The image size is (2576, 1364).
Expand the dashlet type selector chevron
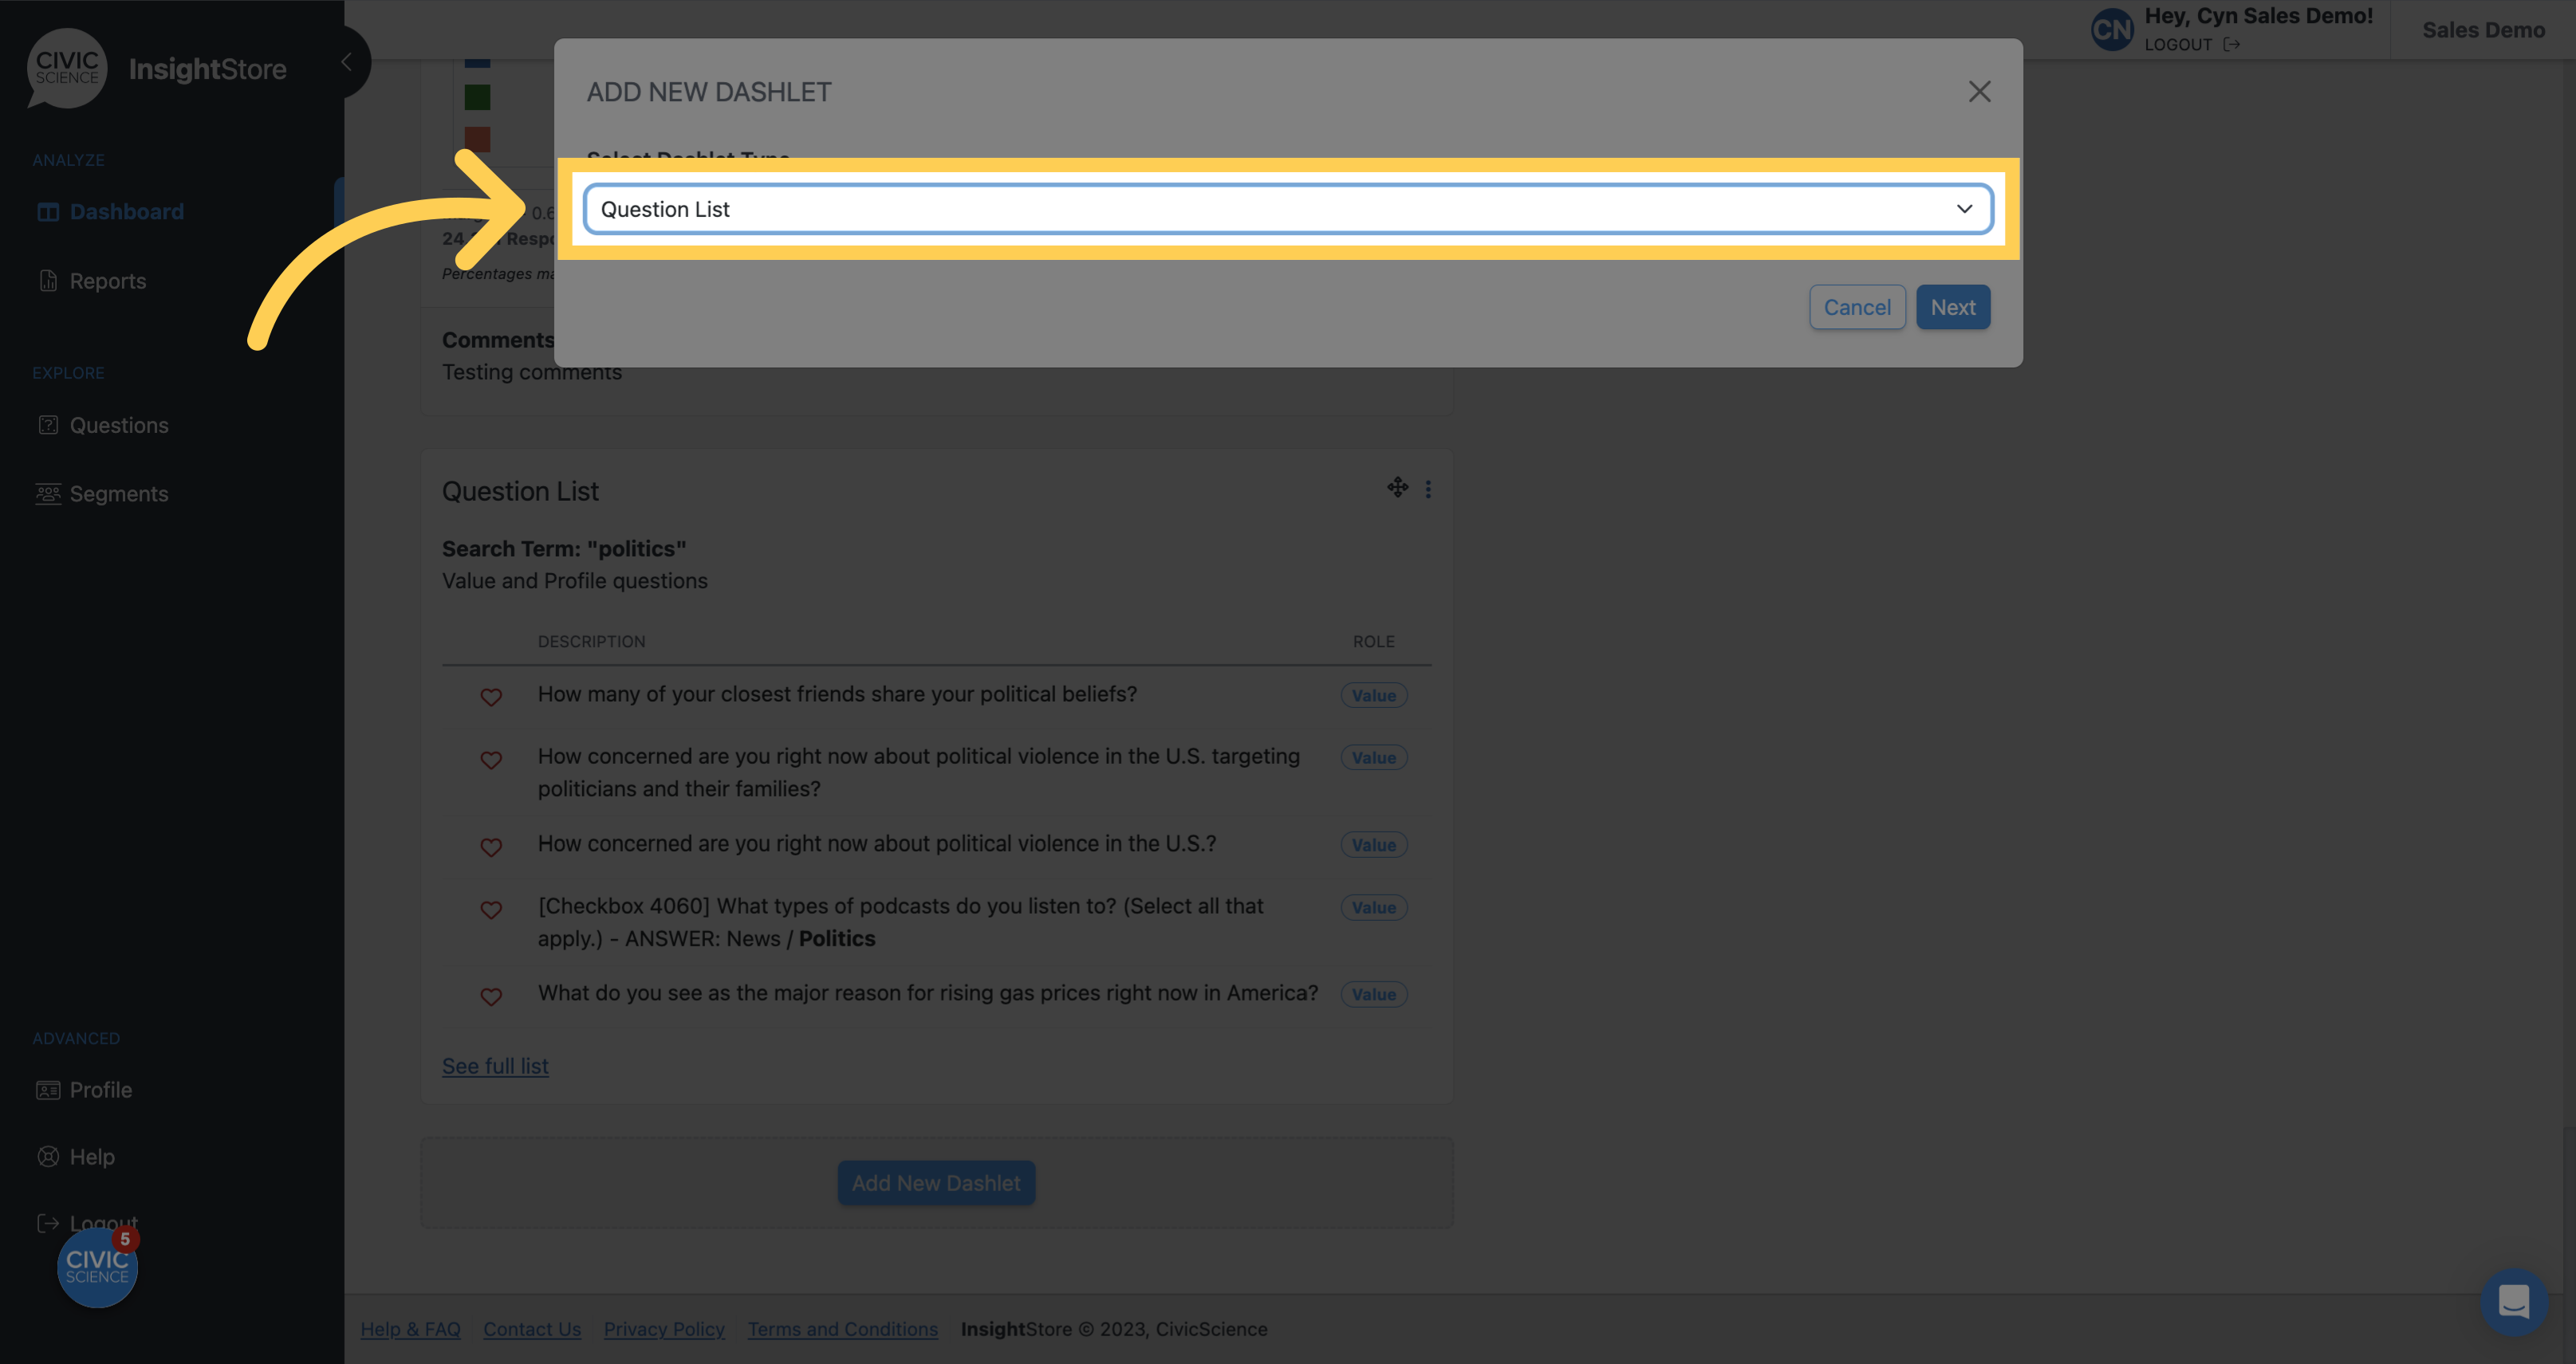coord(1964,208)
